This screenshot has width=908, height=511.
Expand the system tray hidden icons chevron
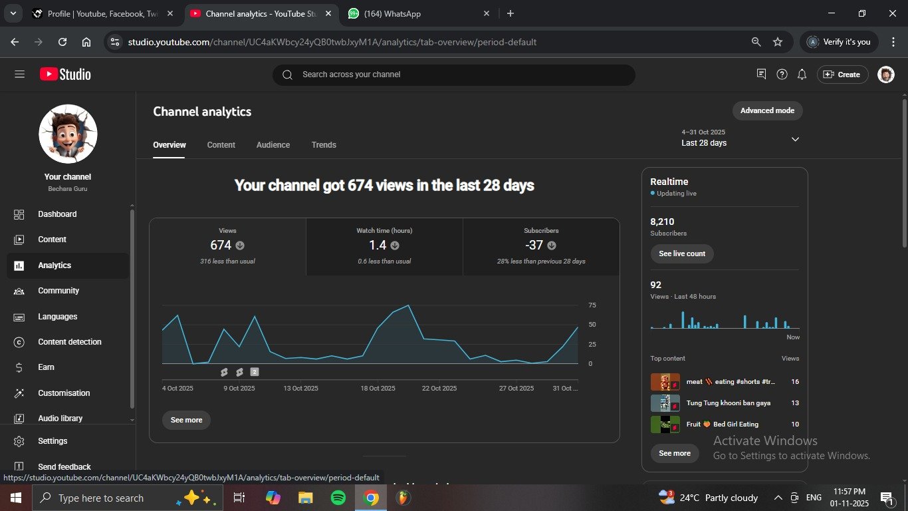(x=778, y=498)
